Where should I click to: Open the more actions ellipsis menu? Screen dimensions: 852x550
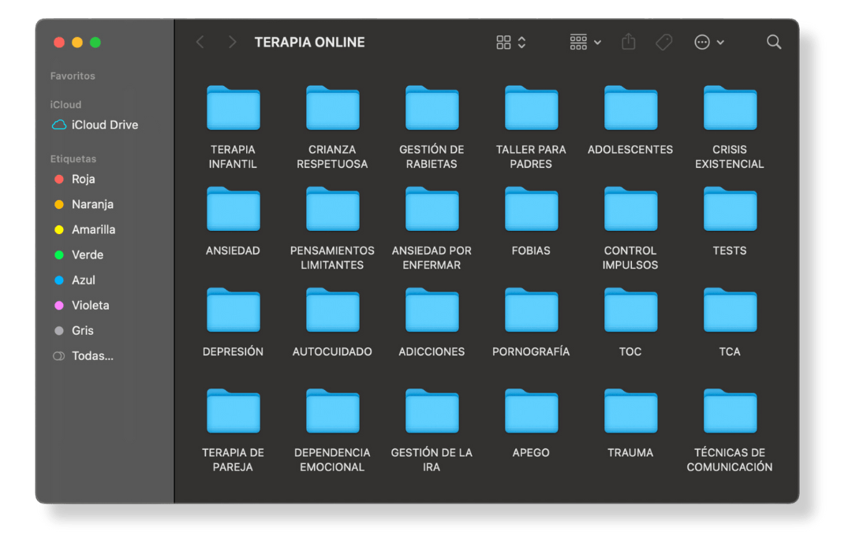tap(708, 43)
